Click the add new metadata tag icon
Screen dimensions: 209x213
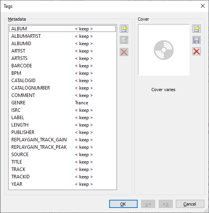click(x=124, y=29)
